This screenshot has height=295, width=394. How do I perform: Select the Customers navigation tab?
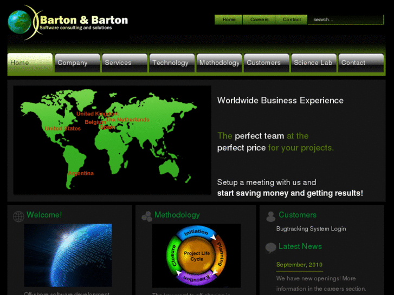point(266,63)
